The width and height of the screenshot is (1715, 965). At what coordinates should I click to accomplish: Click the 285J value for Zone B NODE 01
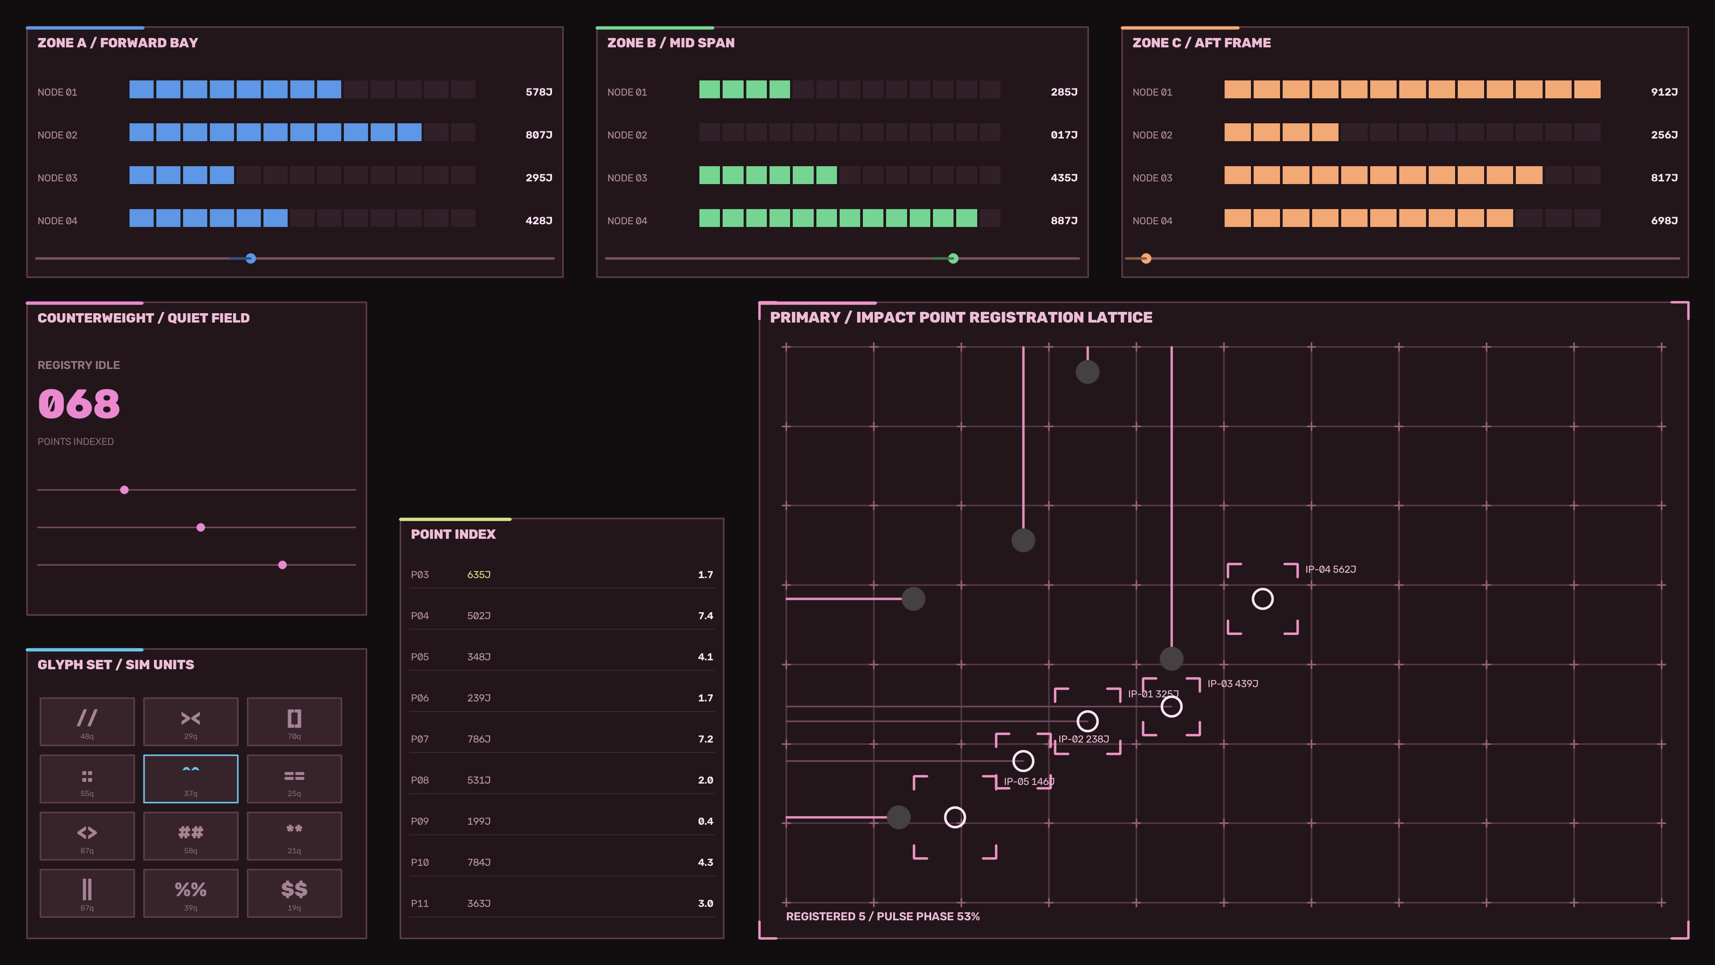pyautogui.click(x=1064, y=92)
